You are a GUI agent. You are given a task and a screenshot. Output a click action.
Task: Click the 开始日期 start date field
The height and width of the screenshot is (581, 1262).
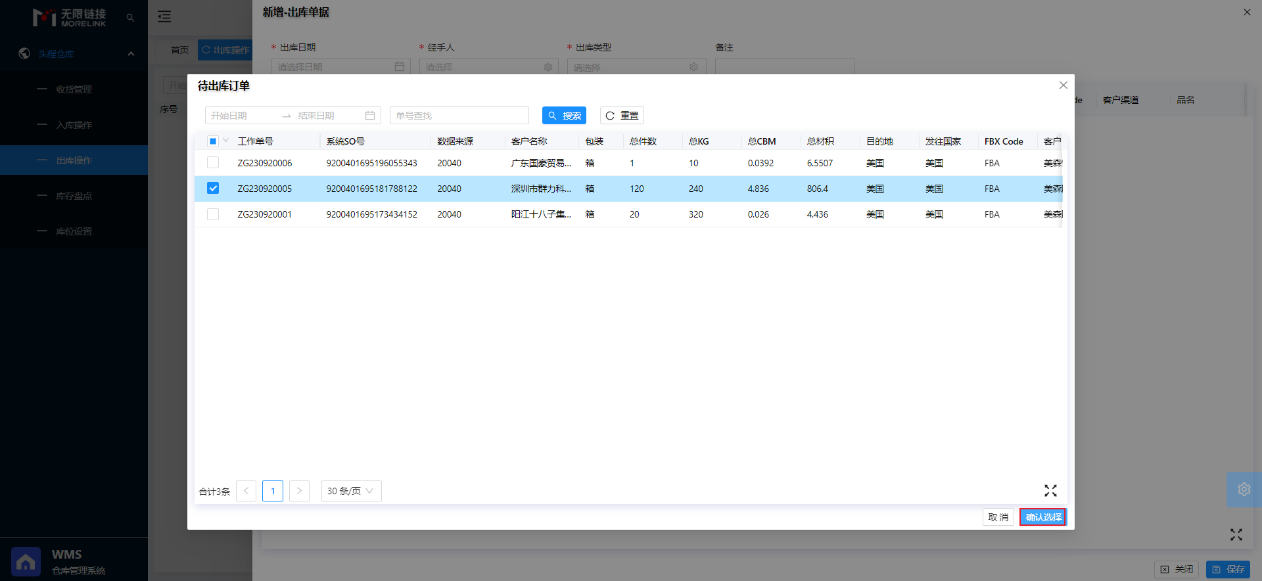click(241, 116)
